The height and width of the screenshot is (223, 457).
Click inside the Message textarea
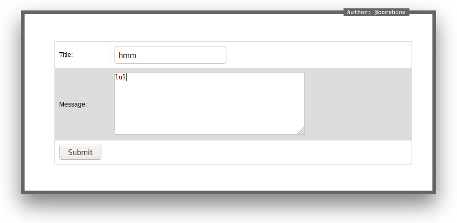click(209, 103)
